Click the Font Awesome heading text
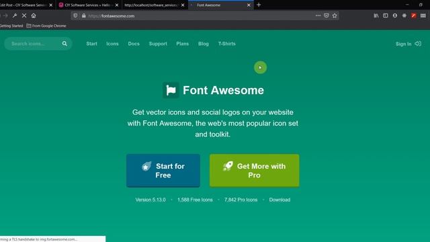This screenshot has height=242, width=430. (223, 90)
